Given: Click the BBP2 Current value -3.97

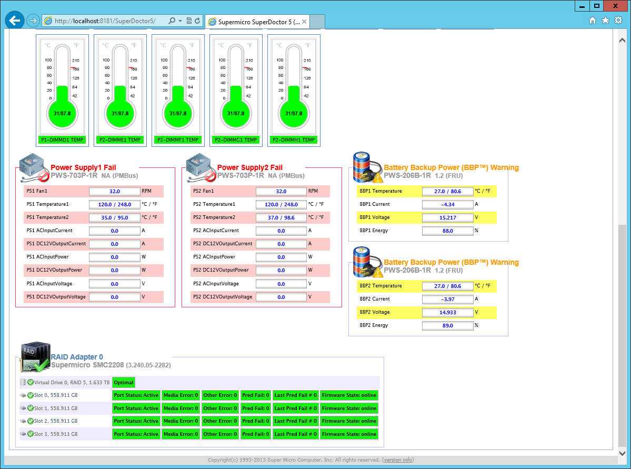Looking at the screenshot, I should [x=447, y=299].
